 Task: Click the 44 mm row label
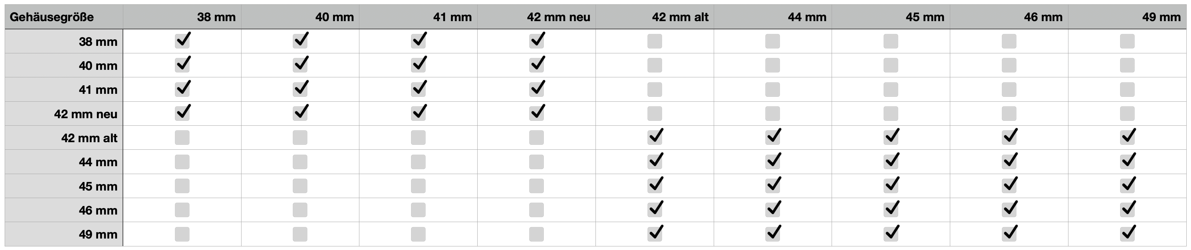tap(97, 162)
